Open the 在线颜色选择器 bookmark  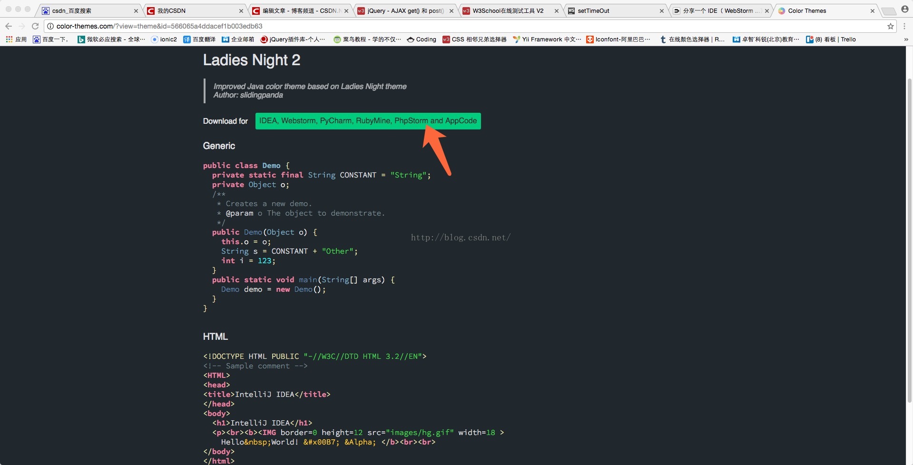pyautogui.click(x=692, y=40)
